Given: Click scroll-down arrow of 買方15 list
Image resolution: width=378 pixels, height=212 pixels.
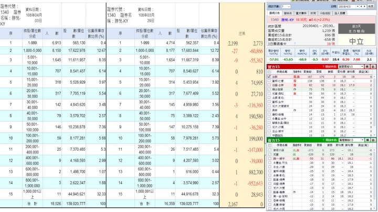Looking at the screenshot, I should (x=374, y=136).
